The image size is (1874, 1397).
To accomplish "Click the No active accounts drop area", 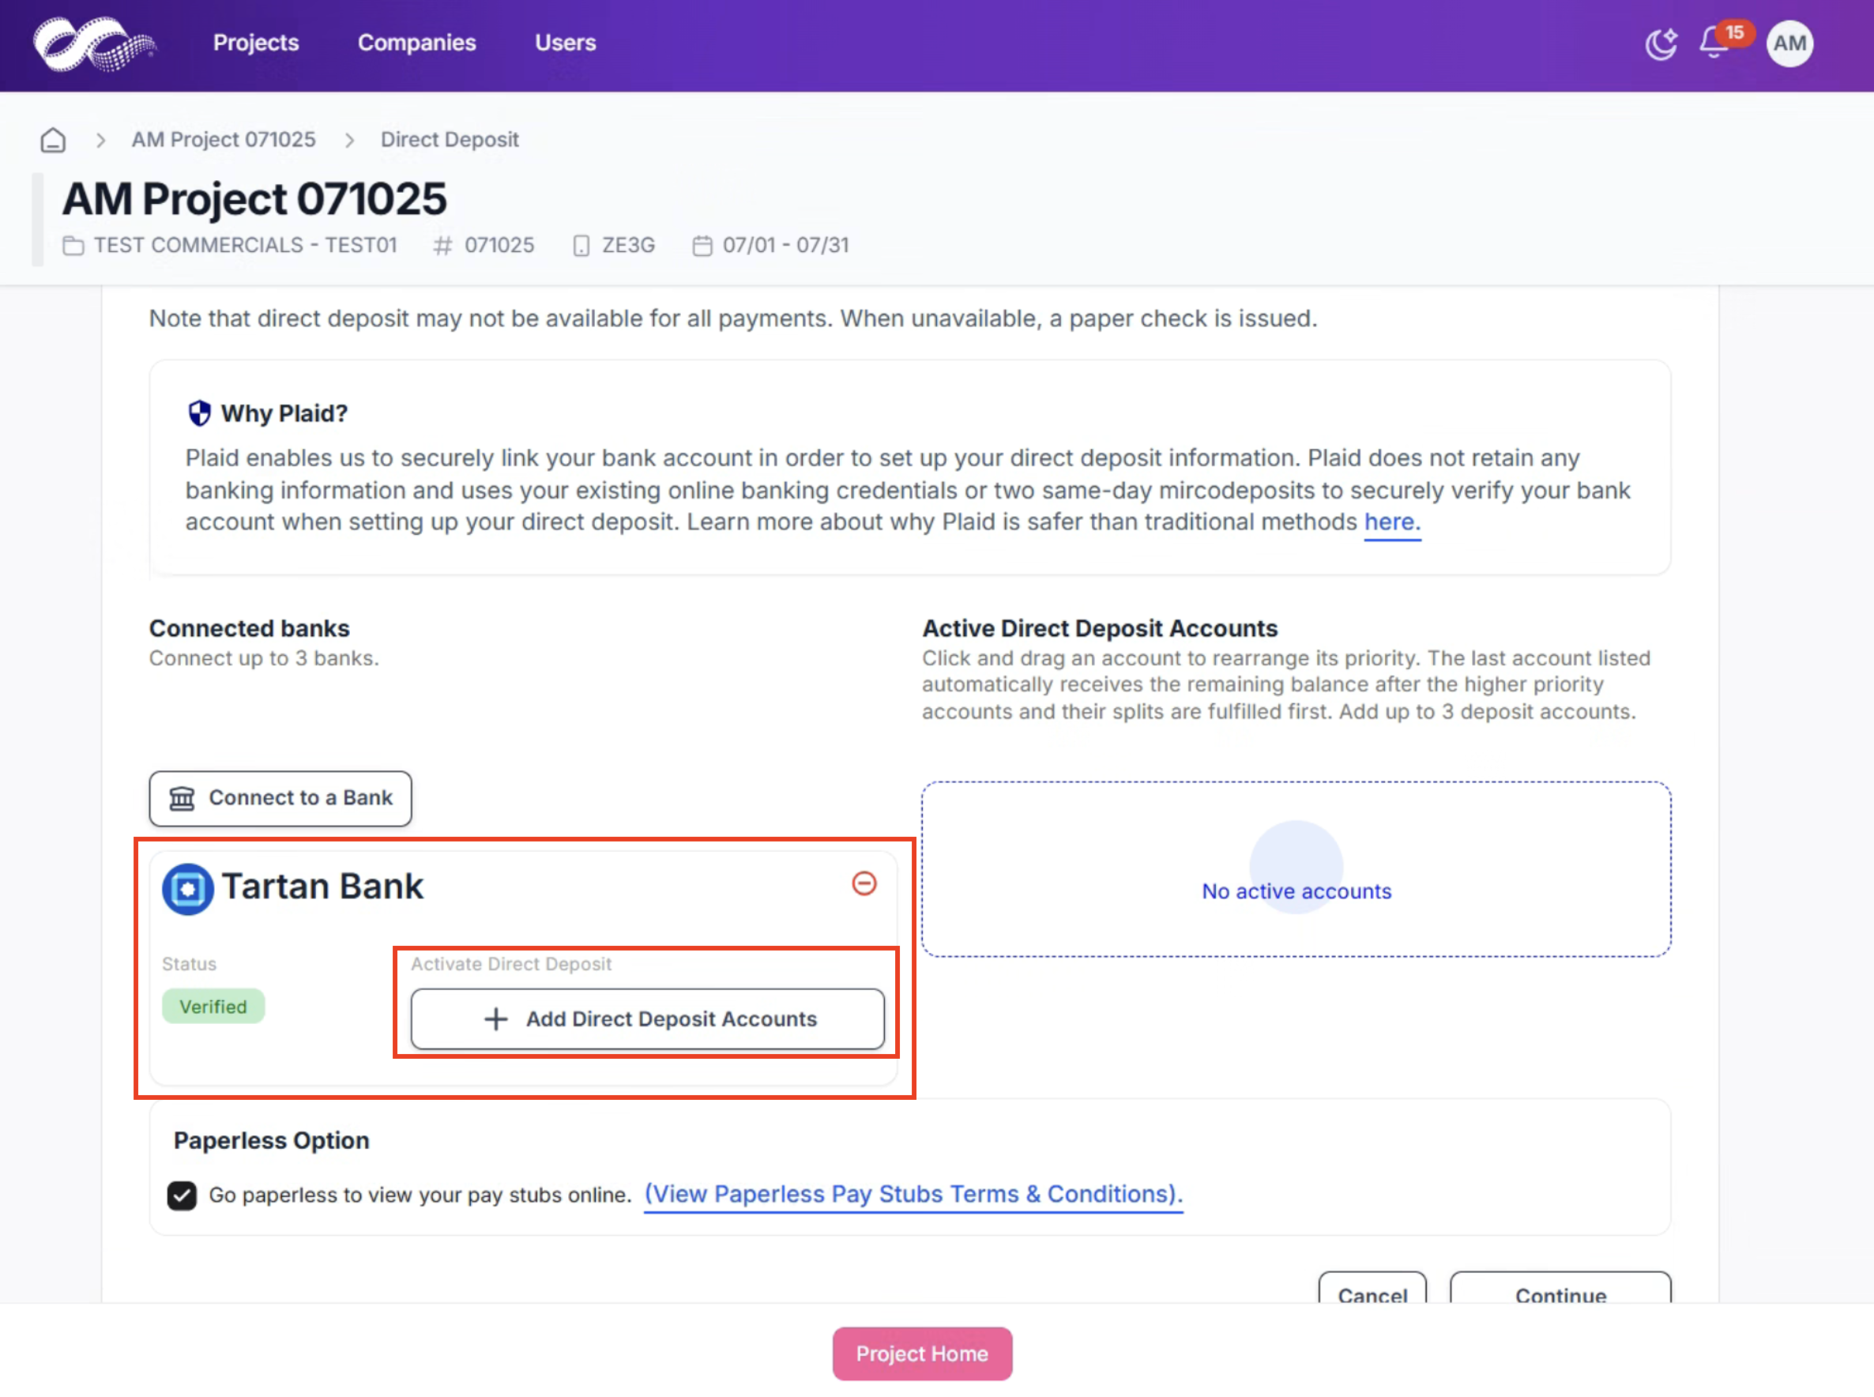I will click(x=1296, y=868).
